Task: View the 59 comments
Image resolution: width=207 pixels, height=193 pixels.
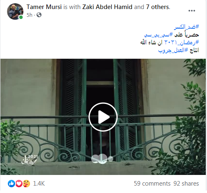Action: tap(152, 184)
